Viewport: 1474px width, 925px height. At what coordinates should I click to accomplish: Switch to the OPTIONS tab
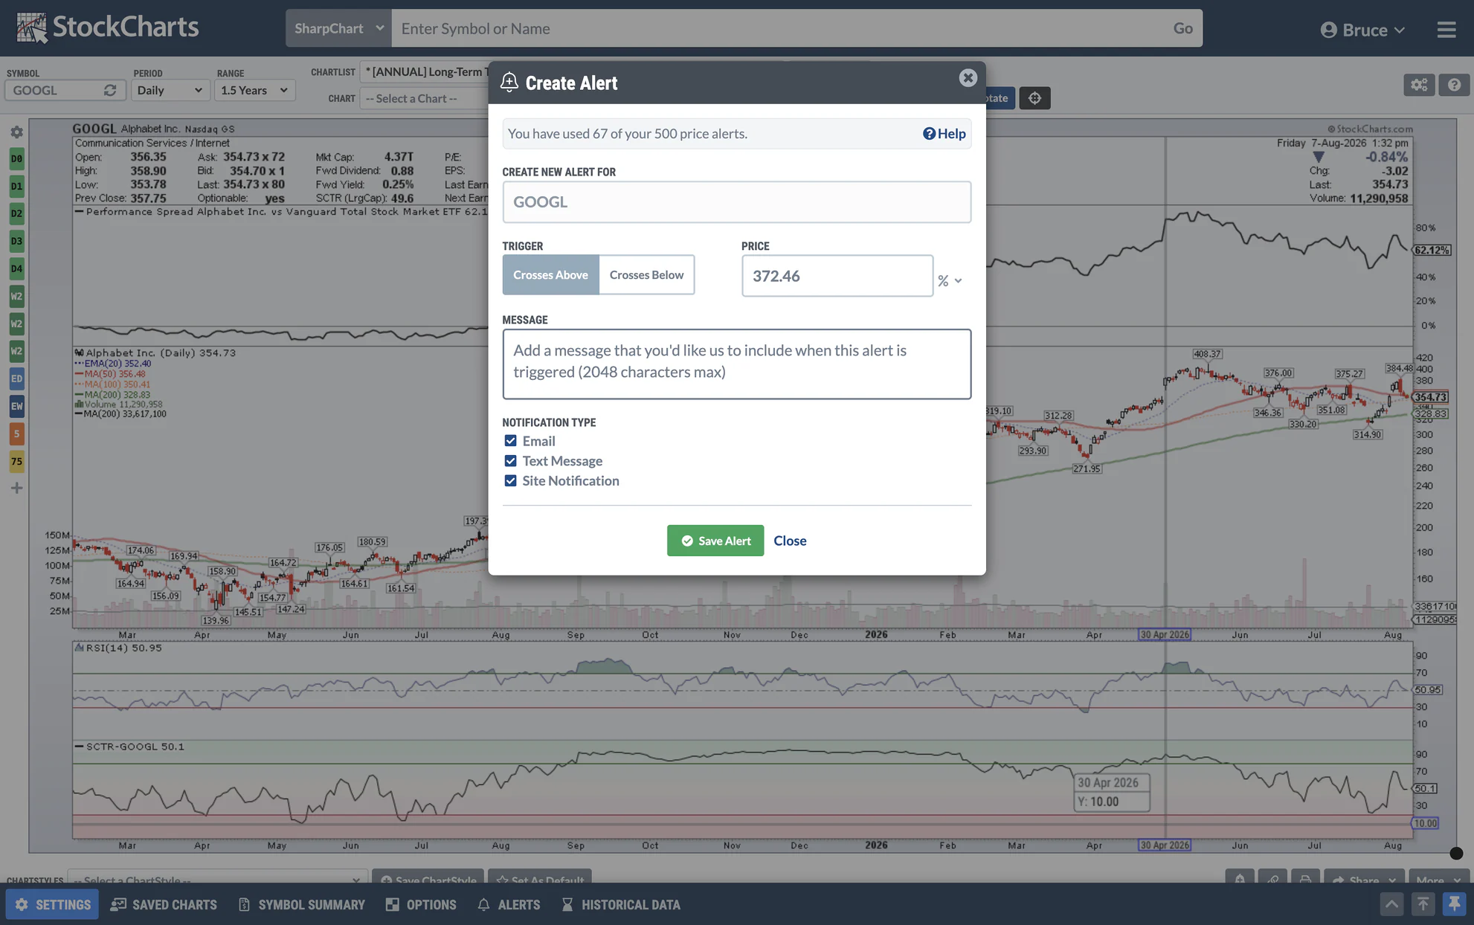[x=421, y=904]
